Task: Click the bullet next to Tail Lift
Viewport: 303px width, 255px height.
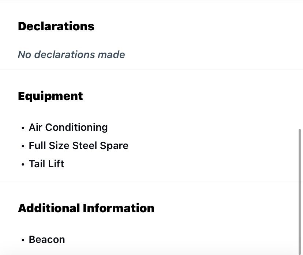Action: click(23, 164)
